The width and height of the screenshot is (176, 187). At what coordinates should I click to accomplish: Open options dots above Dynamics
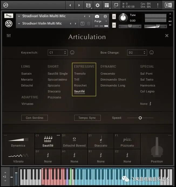[x=5, y=135]
